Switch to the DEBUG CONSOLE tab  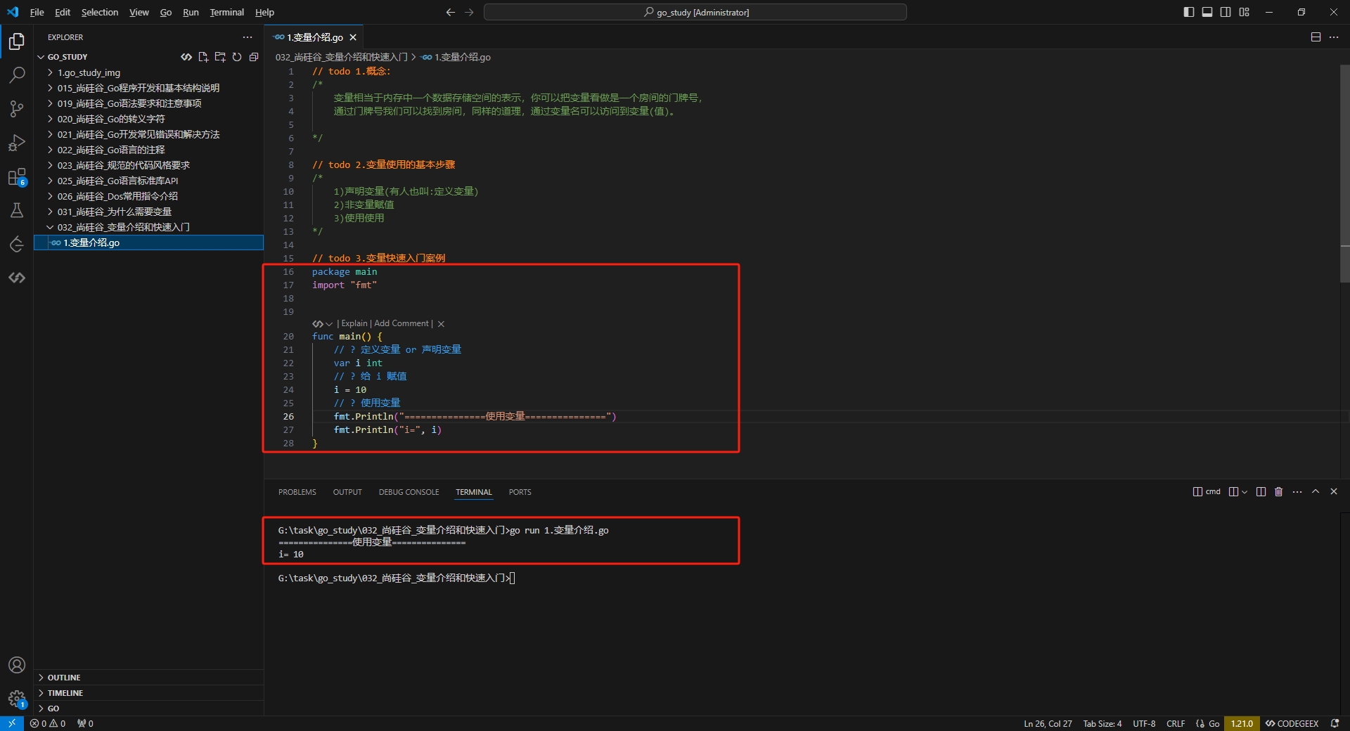(x=409, y=492)
